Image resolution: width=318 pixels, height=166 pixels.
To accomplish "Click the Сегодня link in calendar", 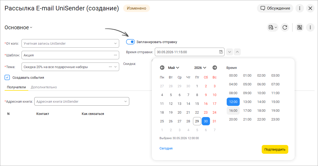I will point(166,148).
